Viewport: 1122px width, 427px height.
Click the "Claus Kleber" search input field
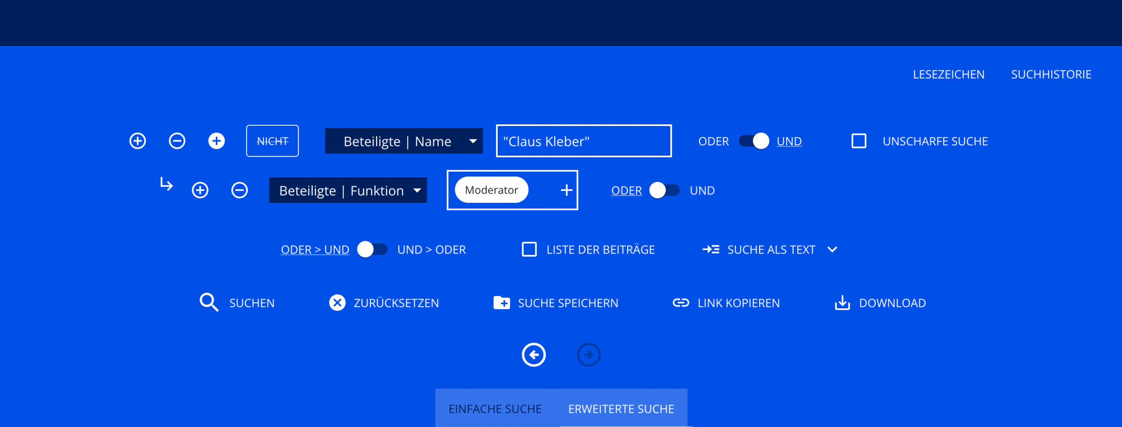click(x=583, y=141)
